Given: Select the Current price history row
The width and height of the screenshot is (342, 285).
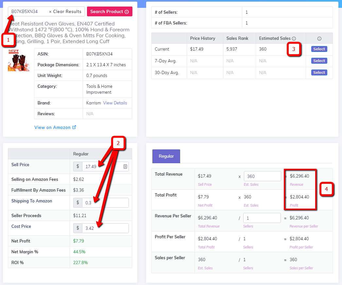Looking at the screenshot, I should [319, 49].
